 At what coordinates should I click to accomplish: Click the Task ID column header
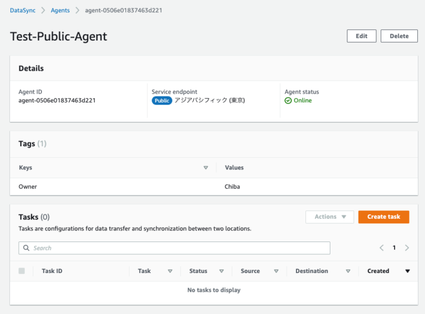tap(52, 271)
